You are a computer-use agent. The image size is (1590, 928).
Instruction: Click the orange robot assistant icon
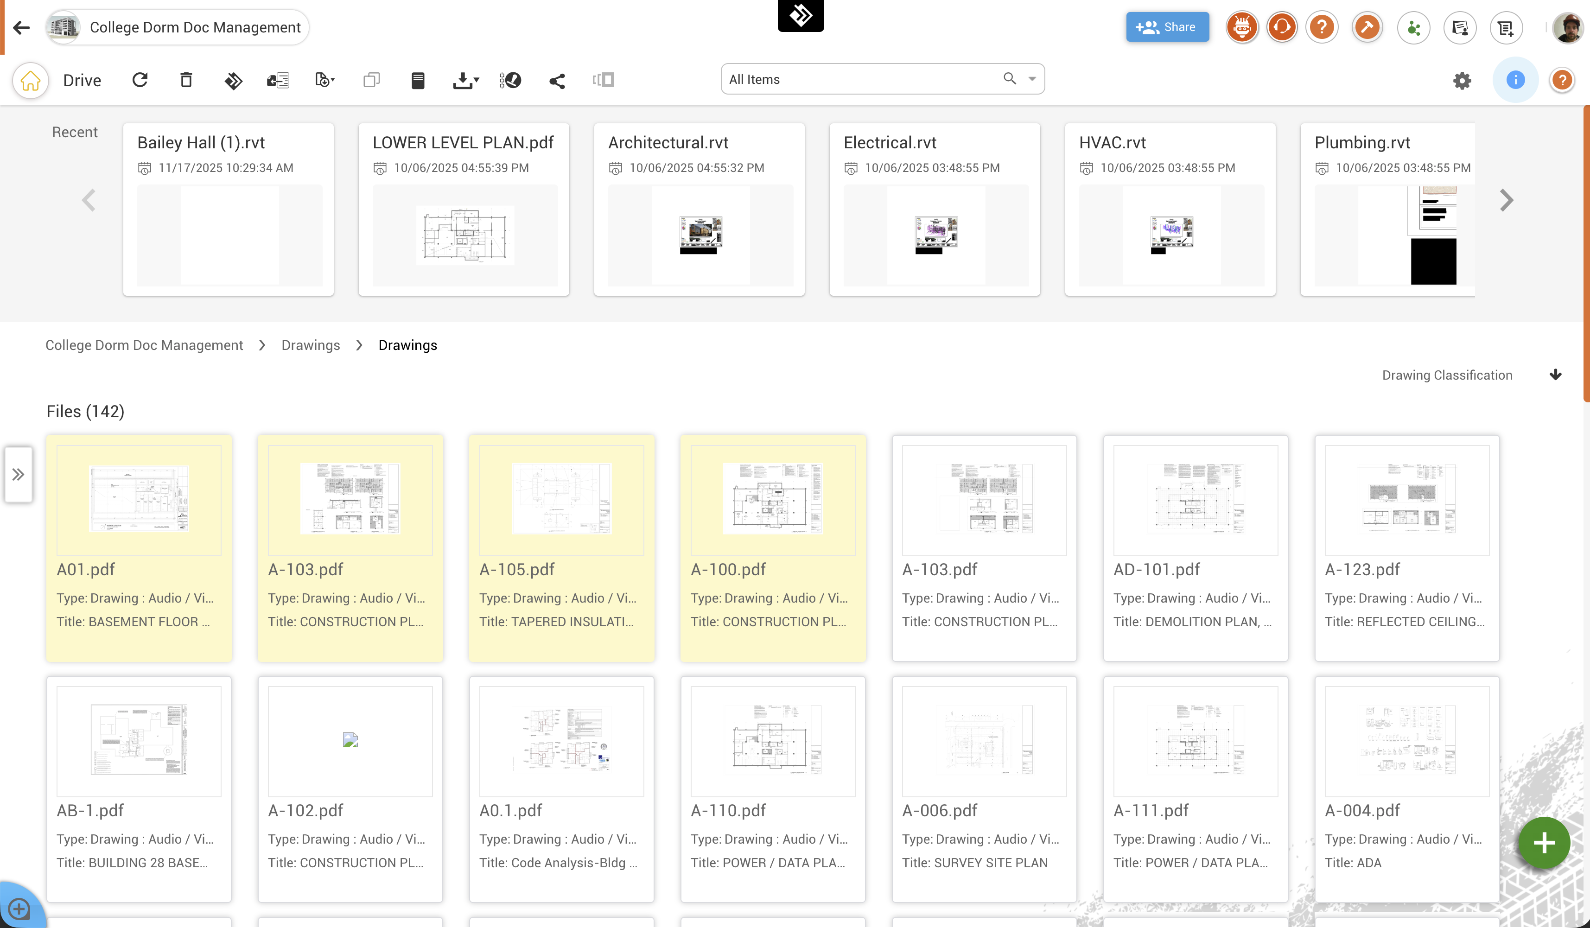1242,27
